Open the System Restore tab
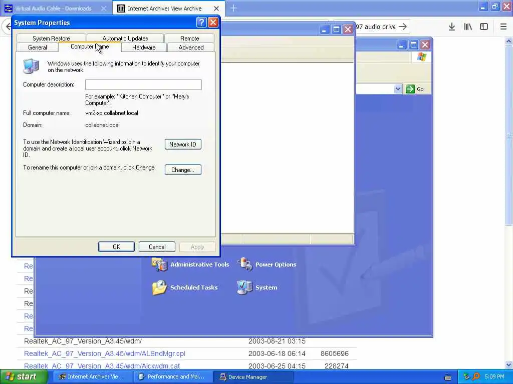 pos(51,38)
